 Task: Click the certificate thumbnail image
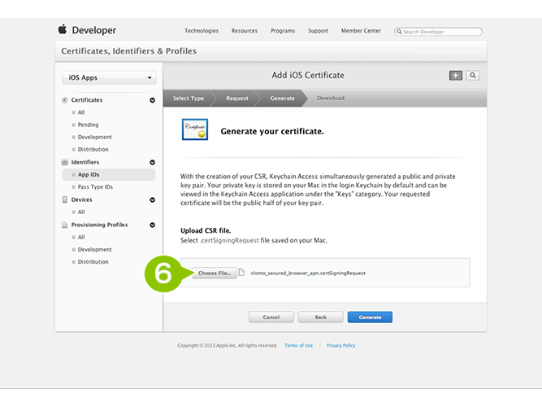pyautogui.click(x=195, y=129)
